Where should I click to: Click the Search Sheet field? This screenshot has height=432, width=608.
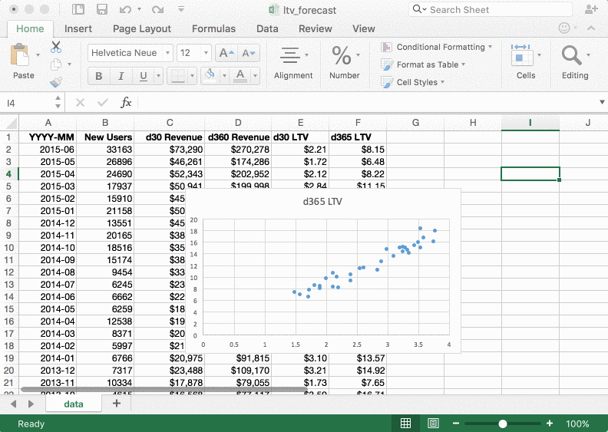point(491,10)
